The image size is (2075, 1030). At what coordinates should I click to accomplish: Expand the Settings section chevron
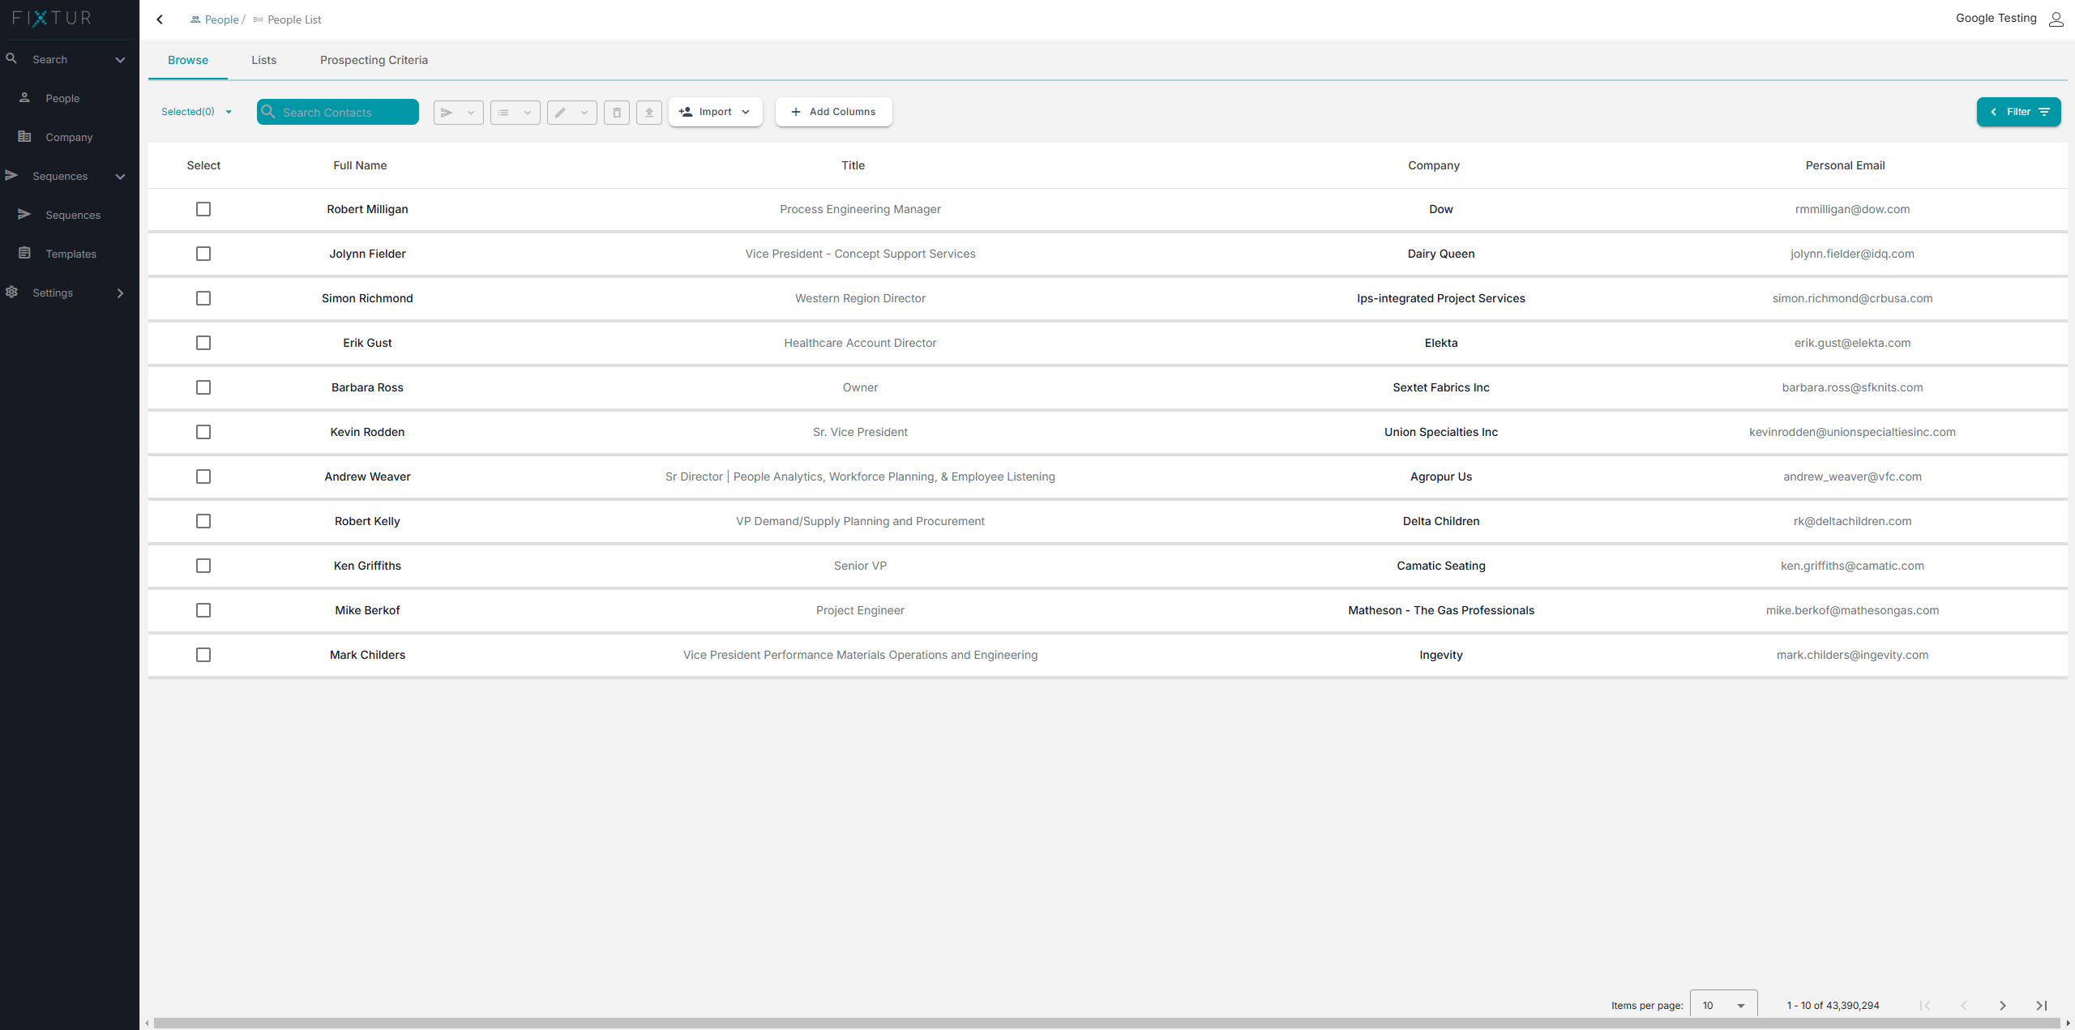[x=120, y=293]
